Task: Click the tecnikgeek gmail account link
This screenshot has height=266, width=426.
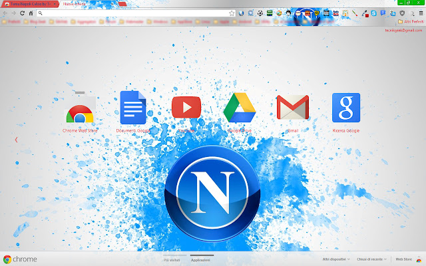Action: [x=403, y=31]
